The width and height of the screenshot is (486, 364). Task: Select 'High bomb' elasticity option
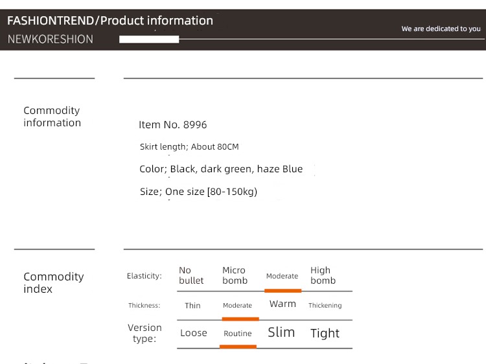pyautogui.click(x=323, y=275)
